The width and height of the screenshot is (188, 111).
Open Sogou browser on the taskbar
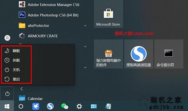(50, 106)
